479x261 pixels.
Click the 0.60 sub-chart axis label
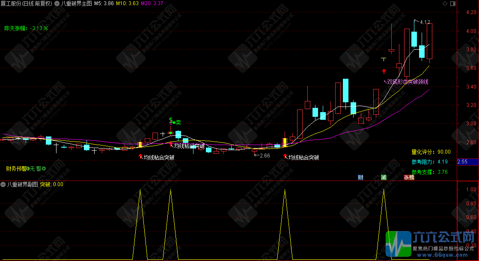click(x=471, y=217)
